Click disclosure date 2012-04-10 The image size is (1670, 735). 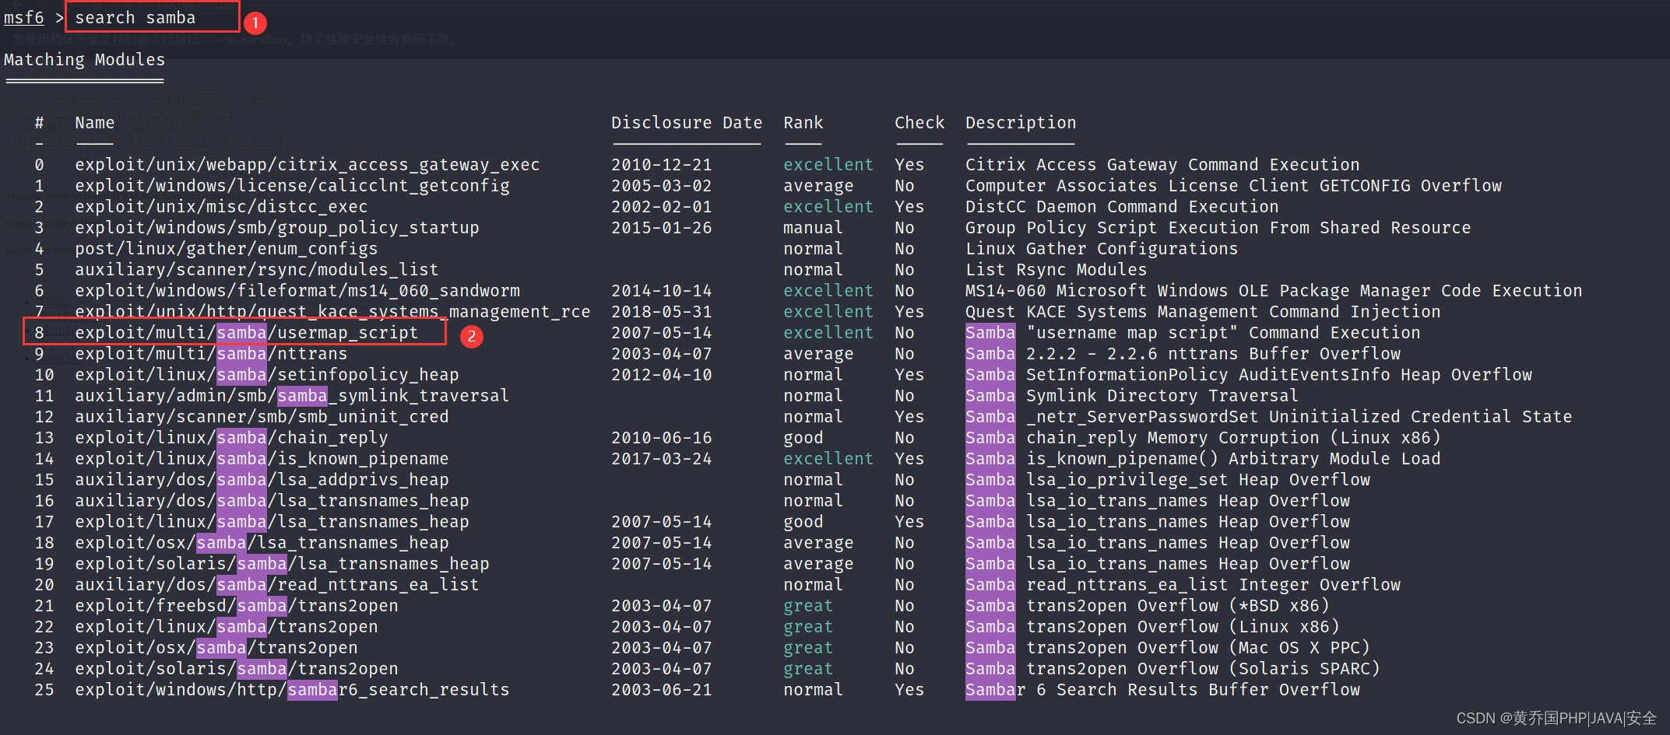pyautogui.click(x=662, y=375)
